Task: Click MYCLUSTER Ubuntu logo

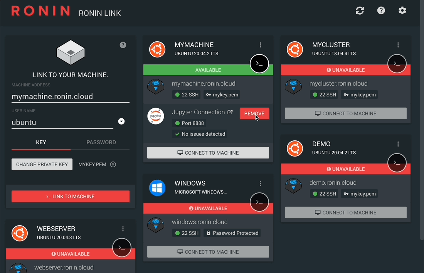Action: coord(295,49)
